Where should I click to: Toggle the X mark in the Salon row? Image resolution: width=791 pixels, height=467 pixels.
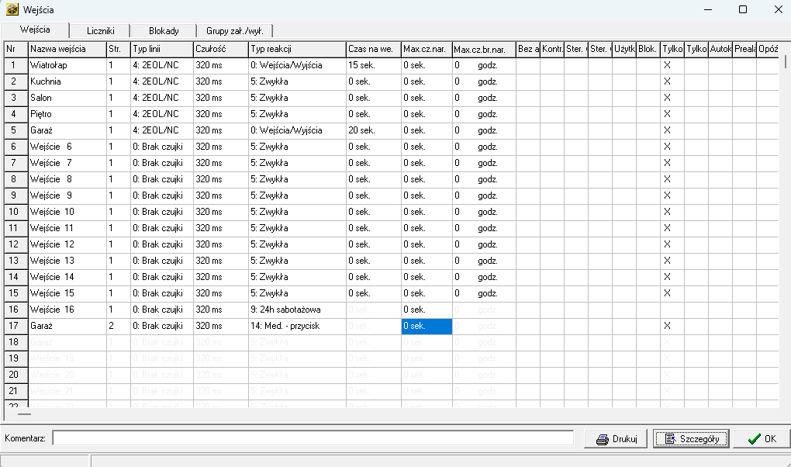(667, 98)
